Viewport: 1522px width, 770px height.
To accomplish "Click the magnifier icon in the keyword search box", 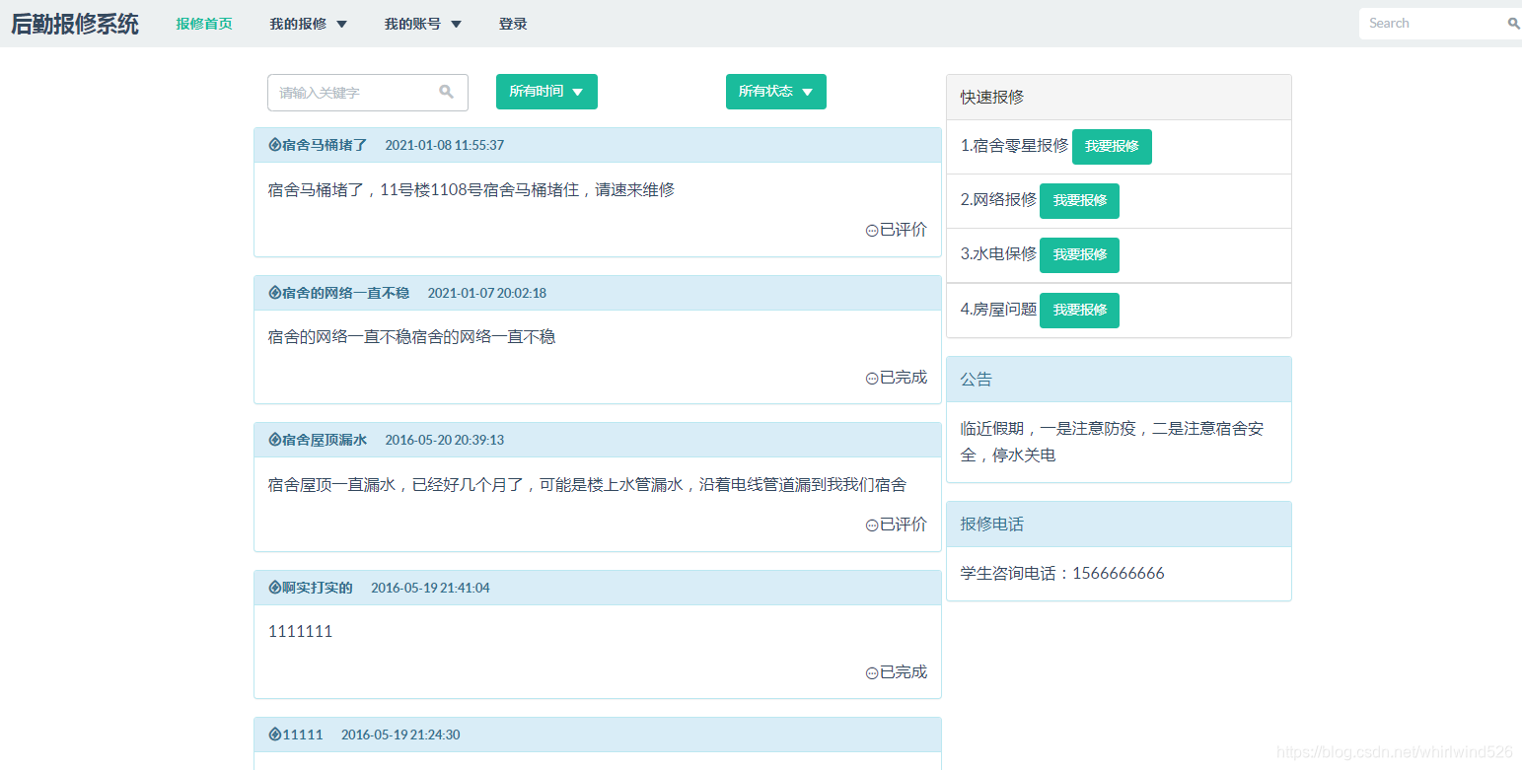I will pos(446,92).
